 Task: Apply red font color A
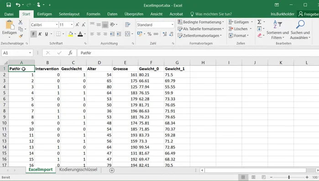(80, 34)
